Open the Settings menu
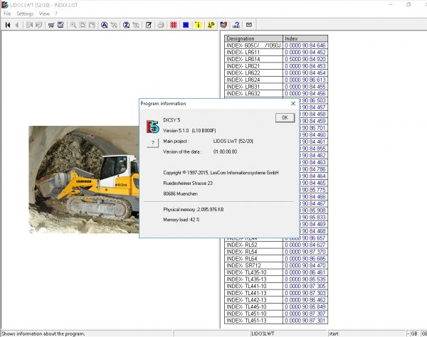This screenshot has width=427, height=337. 25,14
